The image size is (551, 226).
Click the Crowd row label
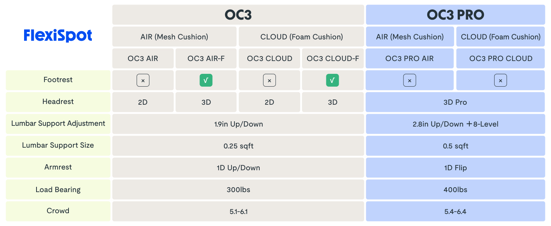[x=58, y=211]
